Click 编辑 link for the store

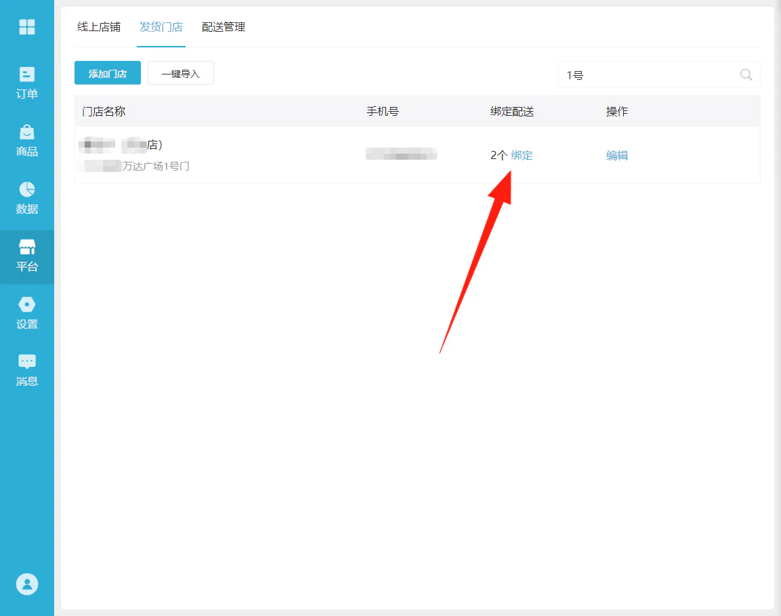coord(617,155)
